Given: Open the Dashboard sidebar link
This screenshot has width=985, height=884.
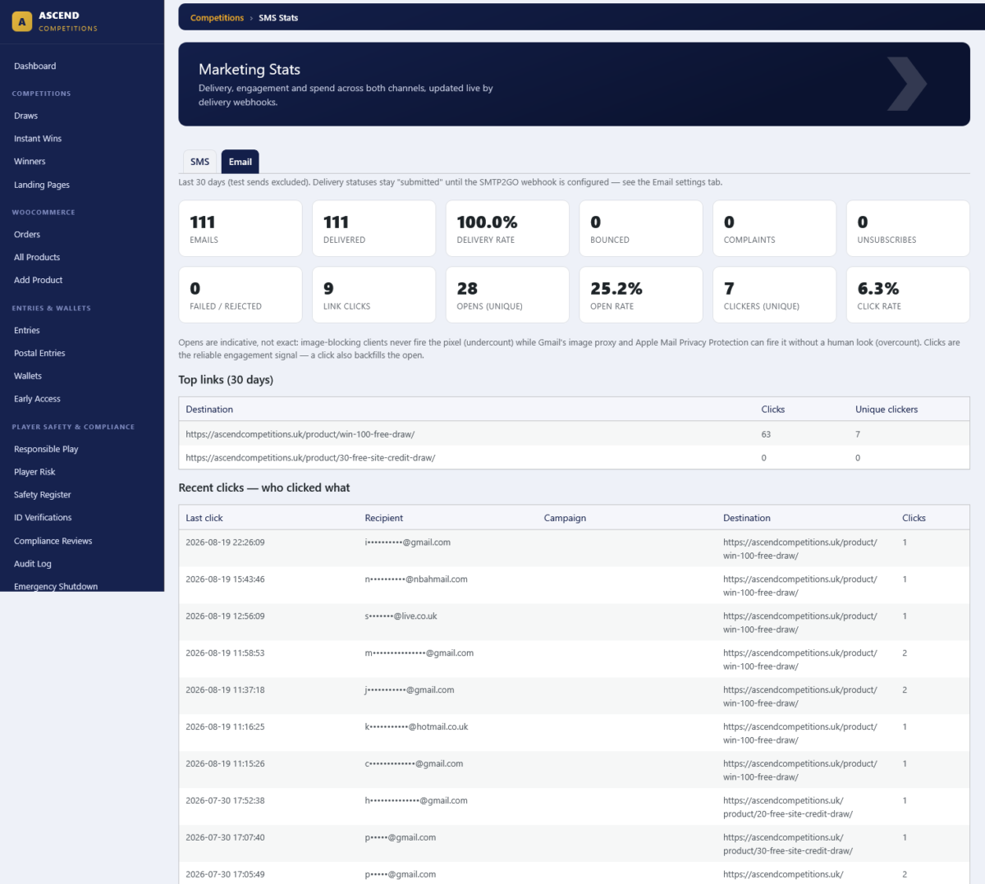Looking at the screenshot, I should pos(35,66).
